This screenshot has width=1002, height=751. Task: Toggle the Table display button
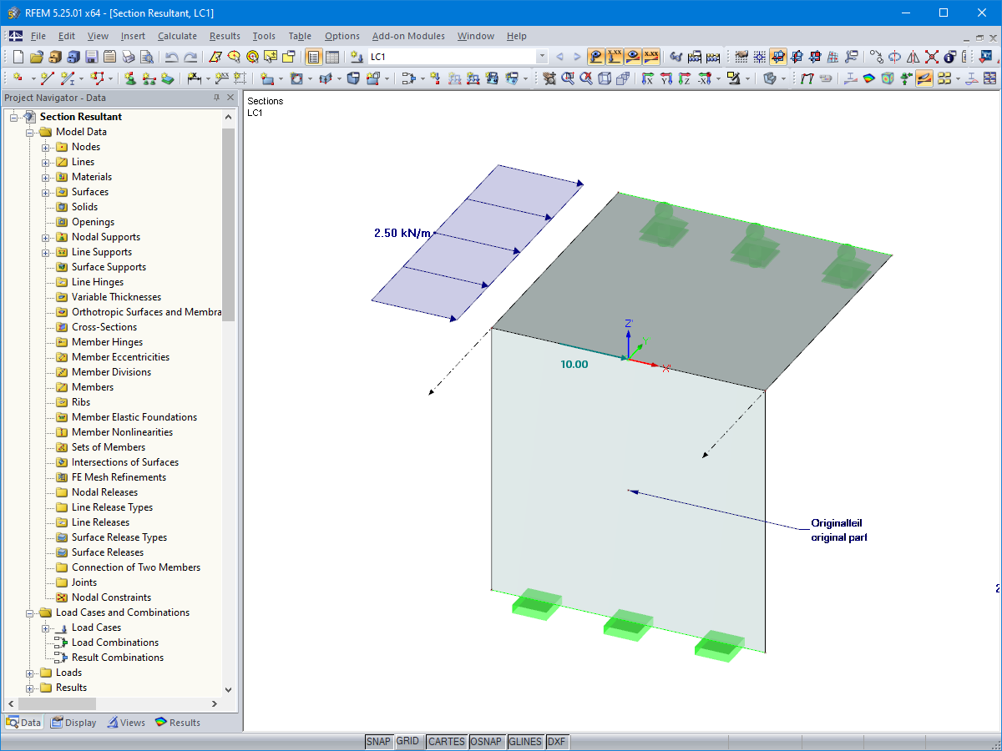(x=332, y=57)
